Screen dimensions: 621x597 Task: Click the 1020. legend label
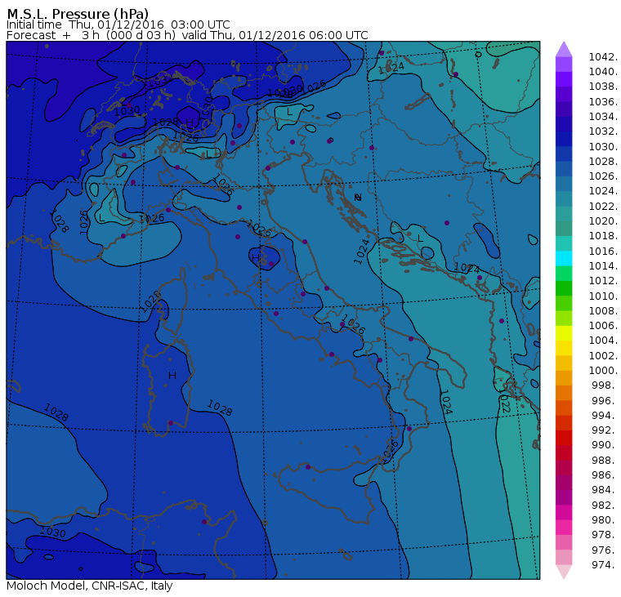[603, 221]
